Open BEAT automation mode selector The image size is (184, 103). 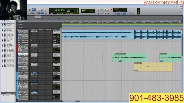25,36
